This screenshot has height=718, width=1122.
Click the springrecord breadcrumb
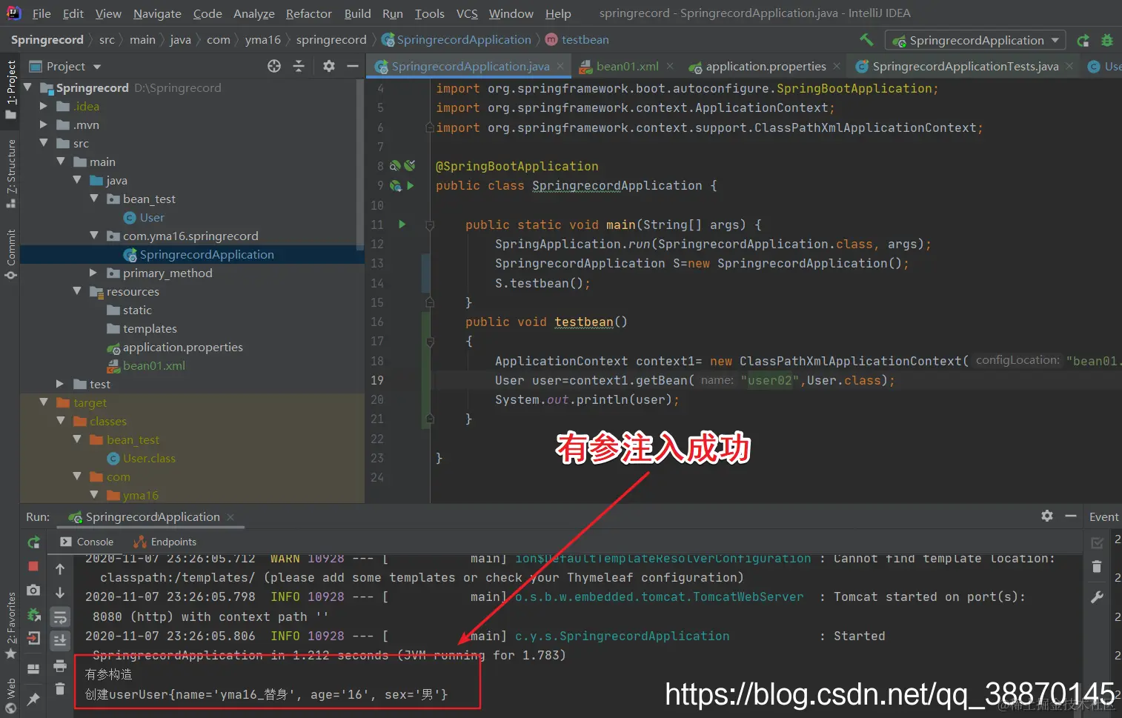coord(331,40)
